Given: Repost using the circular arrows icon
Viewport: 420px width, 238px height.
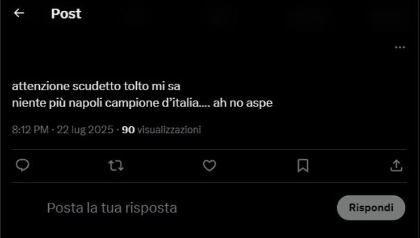Looking at the screenshot, I should tap(116, 165).
